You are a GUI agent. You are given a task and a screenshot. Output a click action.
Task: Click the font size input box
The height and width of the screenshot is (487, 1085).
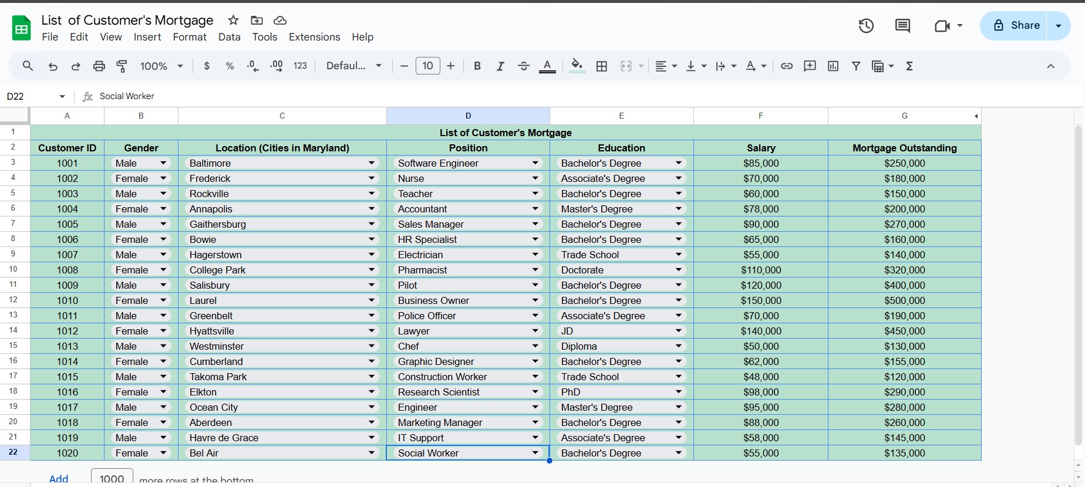pyautogui.click(x=428, y=66)
